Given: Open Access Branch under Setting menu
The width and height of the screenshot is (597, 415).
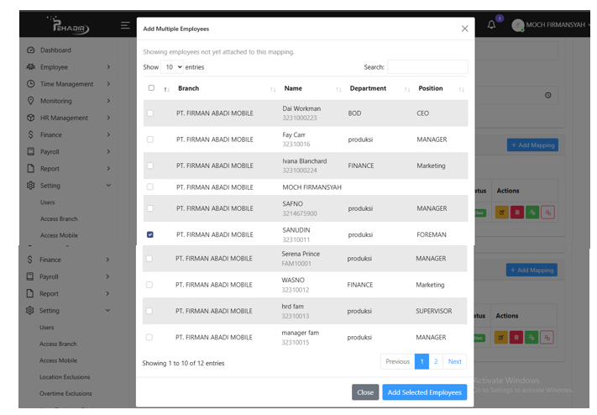Looking at the screenshot, I should (58, 219).
